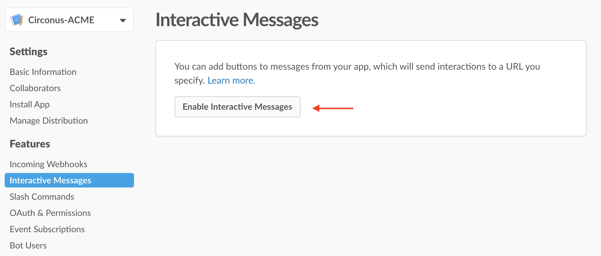Image resolution: width=601 pixels, height=256 pixels.
Task: Enable Interactive Messages for the app
Action: point(237,107)
